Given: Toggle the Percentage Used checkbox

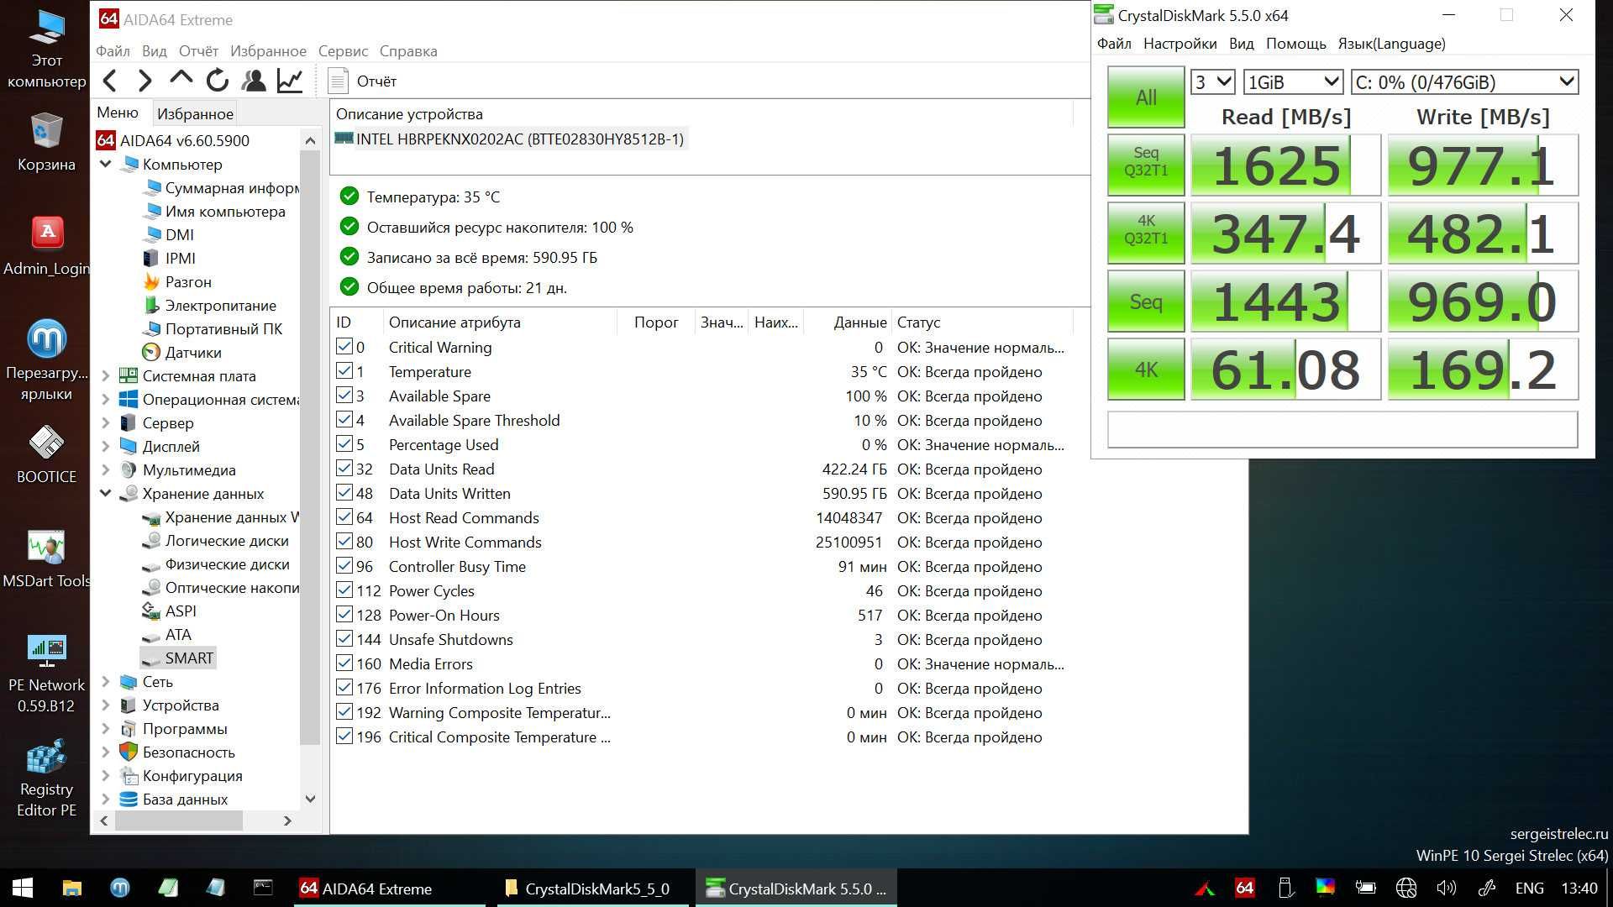Looking at the screenshot, I should pyautogui.click(x=344, y=443).
